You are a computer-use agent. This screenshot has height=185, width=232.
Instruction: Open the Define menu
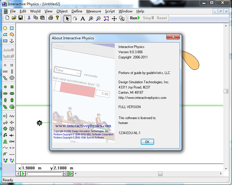click(x=77, y=11)
